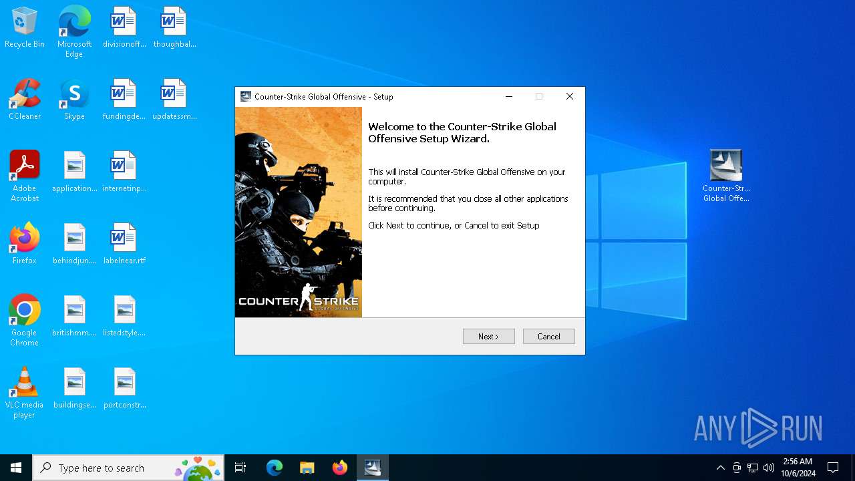Select the thoughbal Word document
The height and width of the screenshot is (481, 855).
point(174,28)
